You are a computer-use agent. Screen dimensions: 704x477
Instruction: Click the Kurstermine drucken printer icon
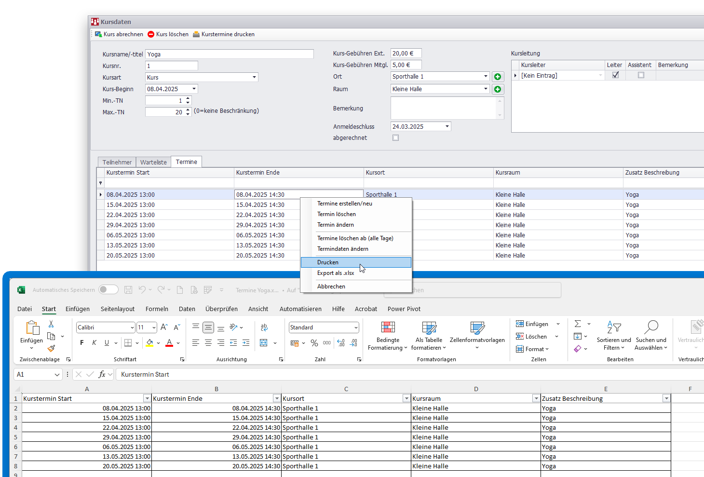(x=196, y=34)
